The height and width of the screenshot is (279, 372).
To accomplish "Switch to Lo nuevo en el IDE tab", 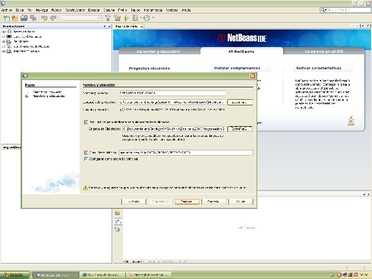I will pos(324,51).
